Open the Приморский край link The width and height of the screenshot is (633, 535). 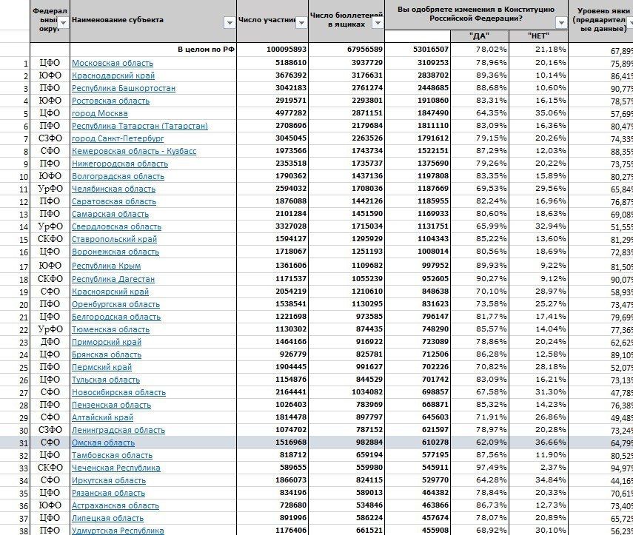(x=107, y=342)
